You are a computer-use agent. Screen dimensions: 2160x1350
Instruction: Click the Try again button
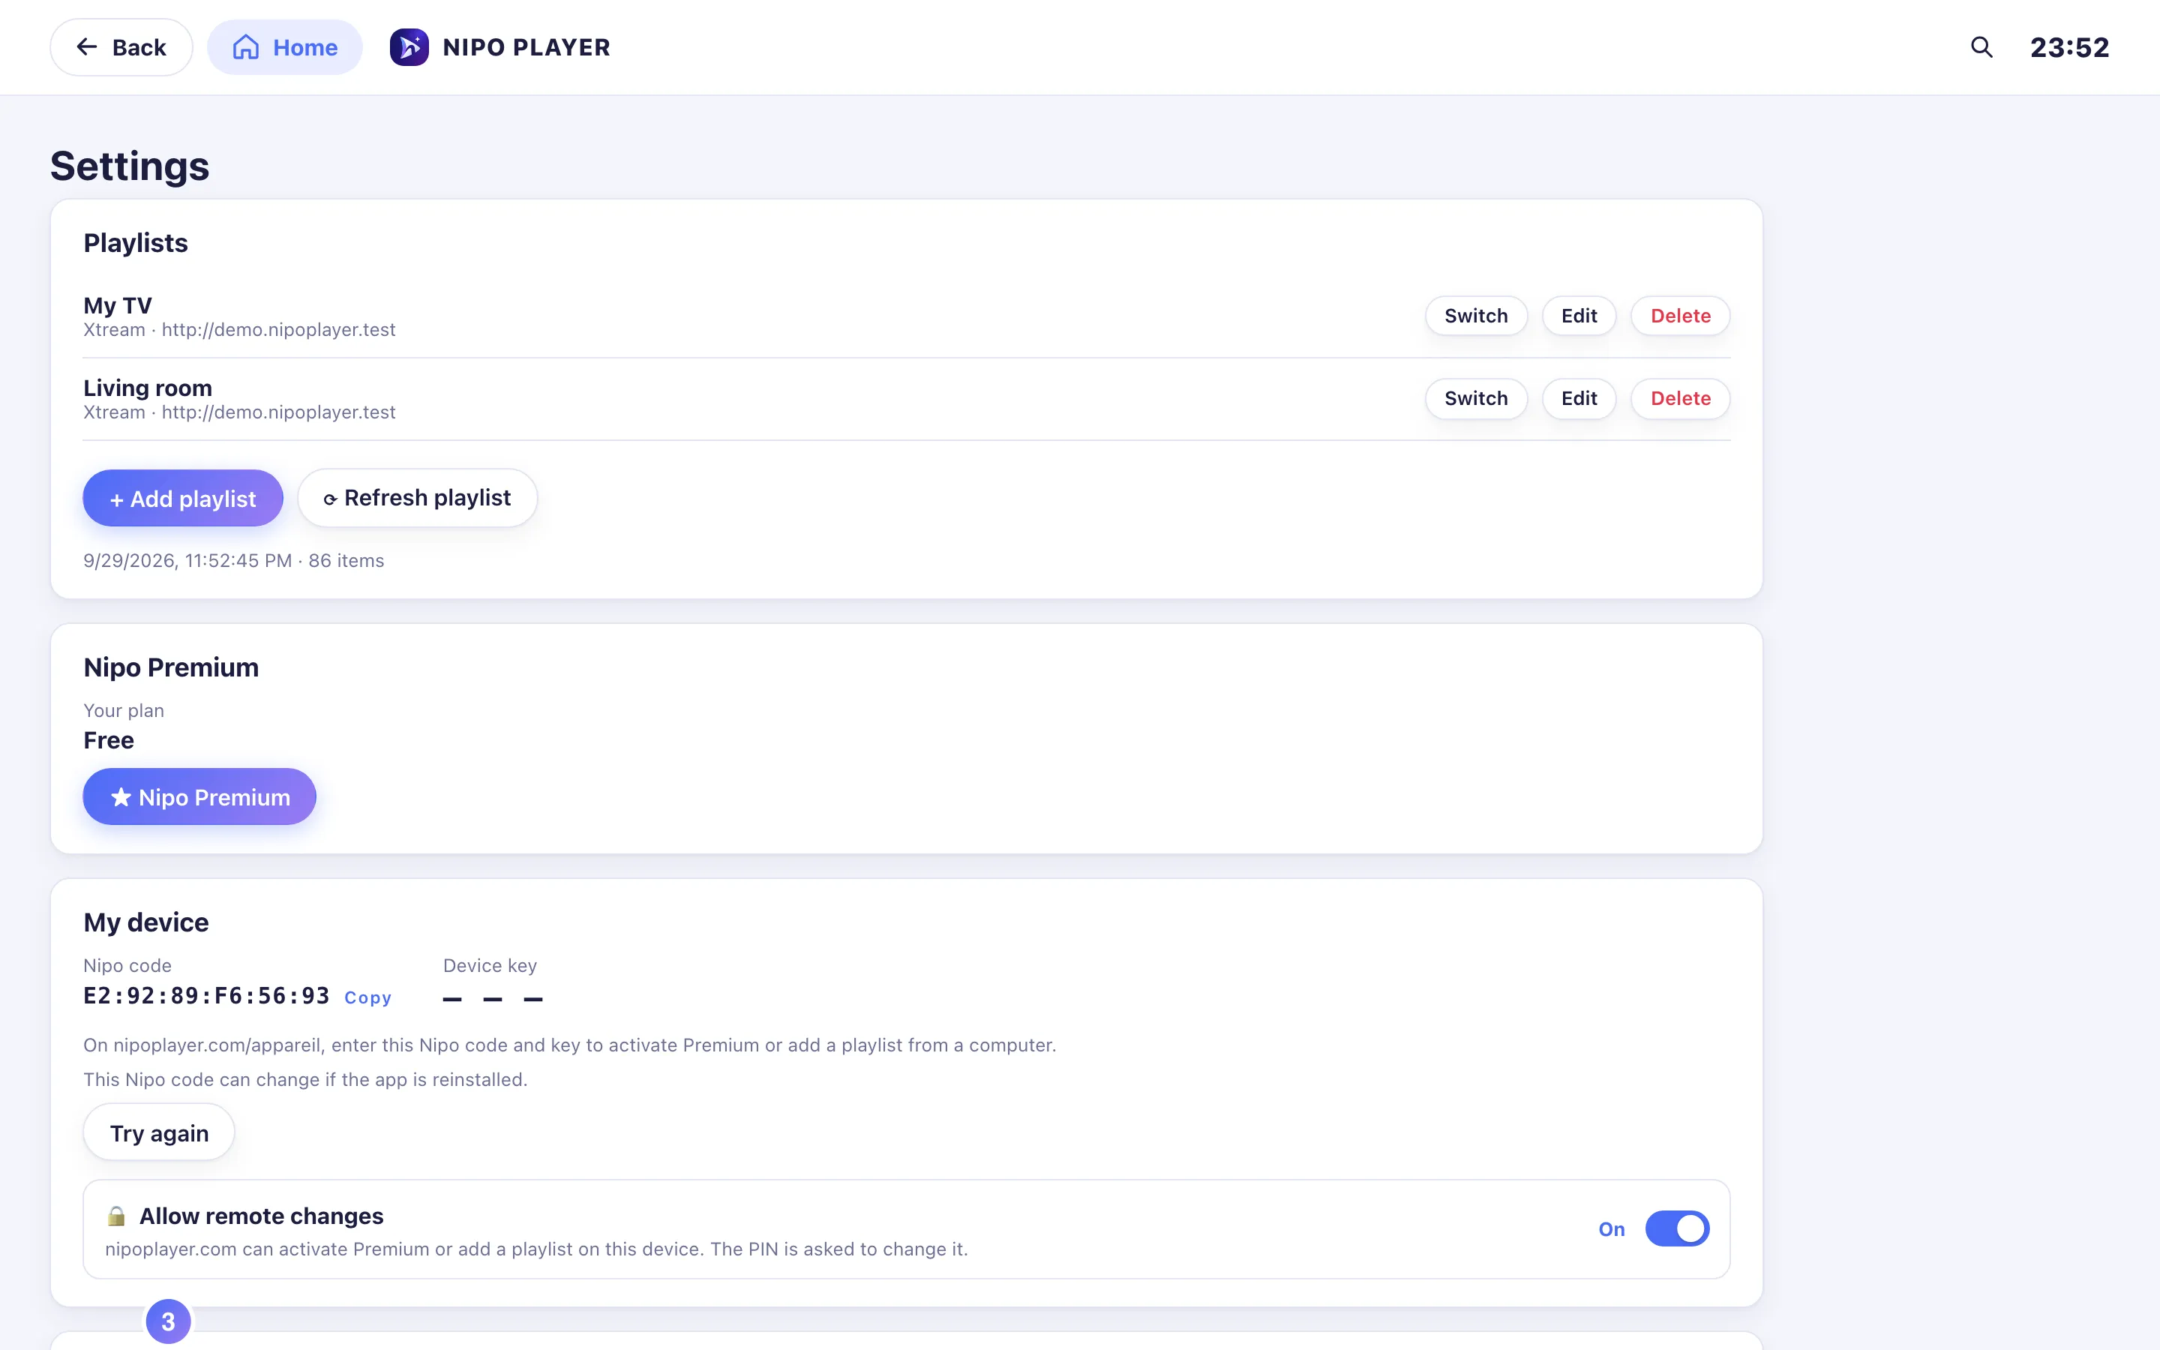[159, 1132]
